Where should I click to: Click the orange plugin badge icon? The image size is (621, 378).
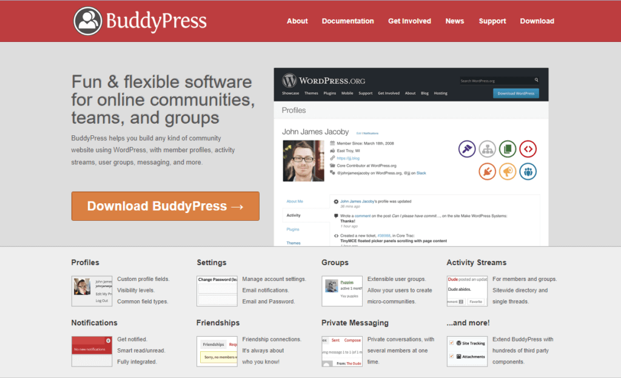tap(487, 172)
